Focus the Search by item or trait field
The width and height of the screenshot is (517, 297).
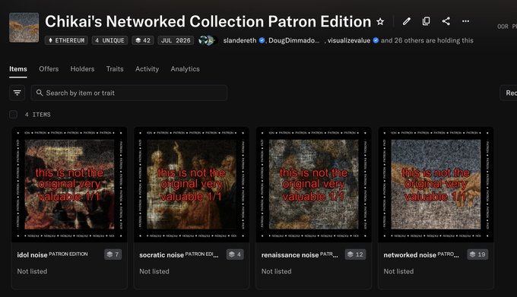[129, 93]
